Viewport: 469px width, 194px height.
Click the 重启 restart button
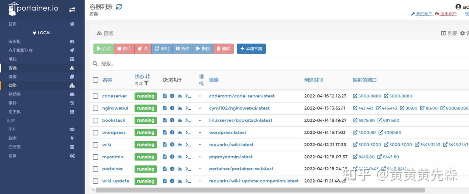[x=162, y=49]
